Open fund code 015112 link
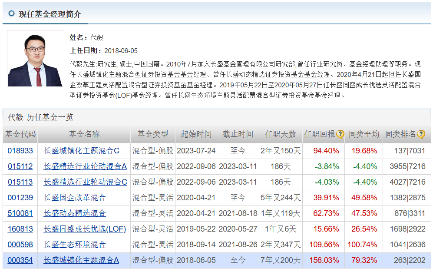Viewport: 433px width, 272px height. click(x=20, y=166)
